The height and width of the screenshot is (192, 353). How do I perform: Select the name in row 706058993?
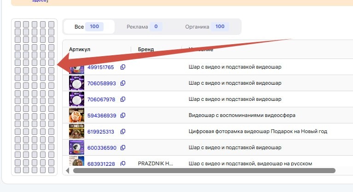(235, 83)
